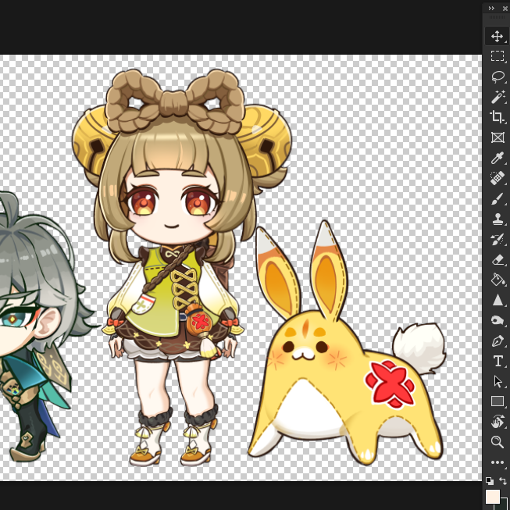Select the Crop tool
This screenshot has height=510, width=510.
pos(497,117)
